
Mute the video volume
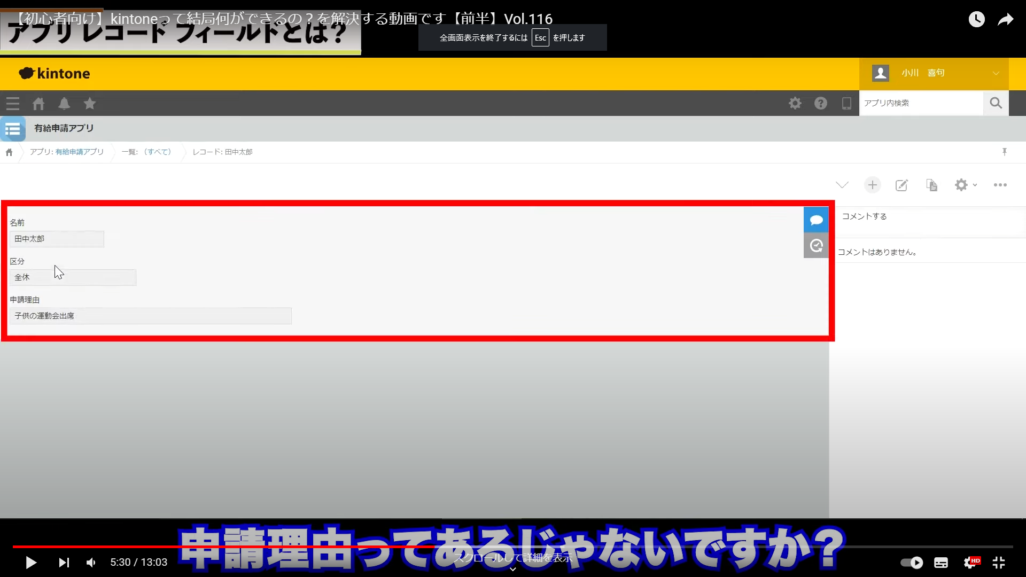click(91, 562)
